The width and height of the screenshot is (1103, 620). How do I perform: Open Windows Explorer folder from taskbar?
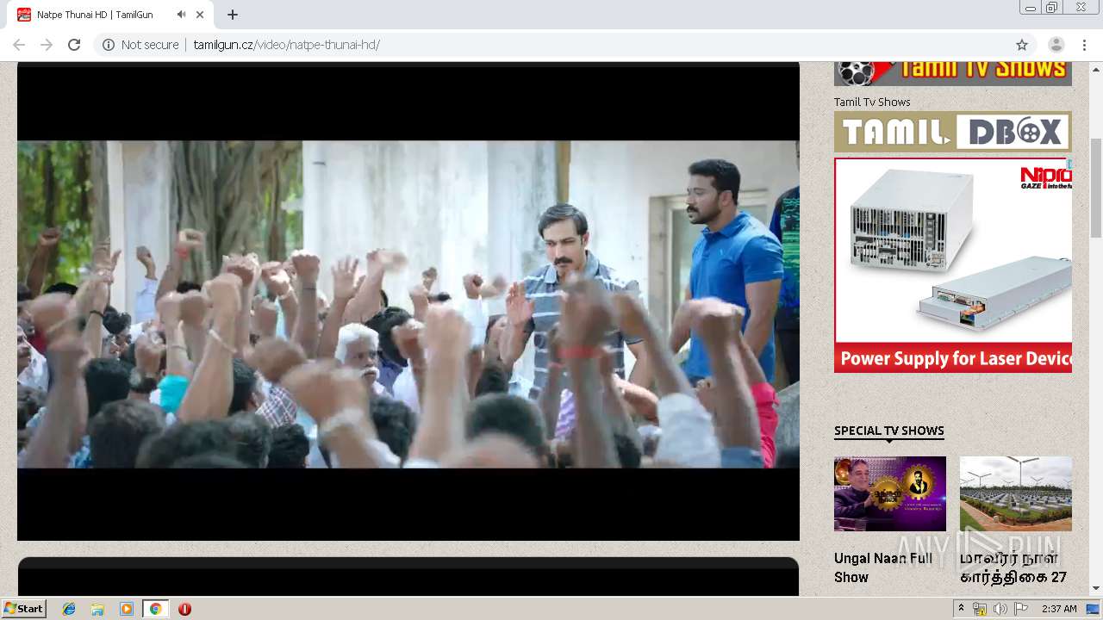pyautogui.click(x=97, y=609)
